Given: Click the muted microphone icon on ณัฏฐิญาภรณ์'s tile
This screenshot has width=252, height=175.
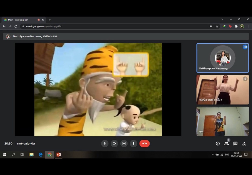Looking at the screenshot, I should 245,79.
